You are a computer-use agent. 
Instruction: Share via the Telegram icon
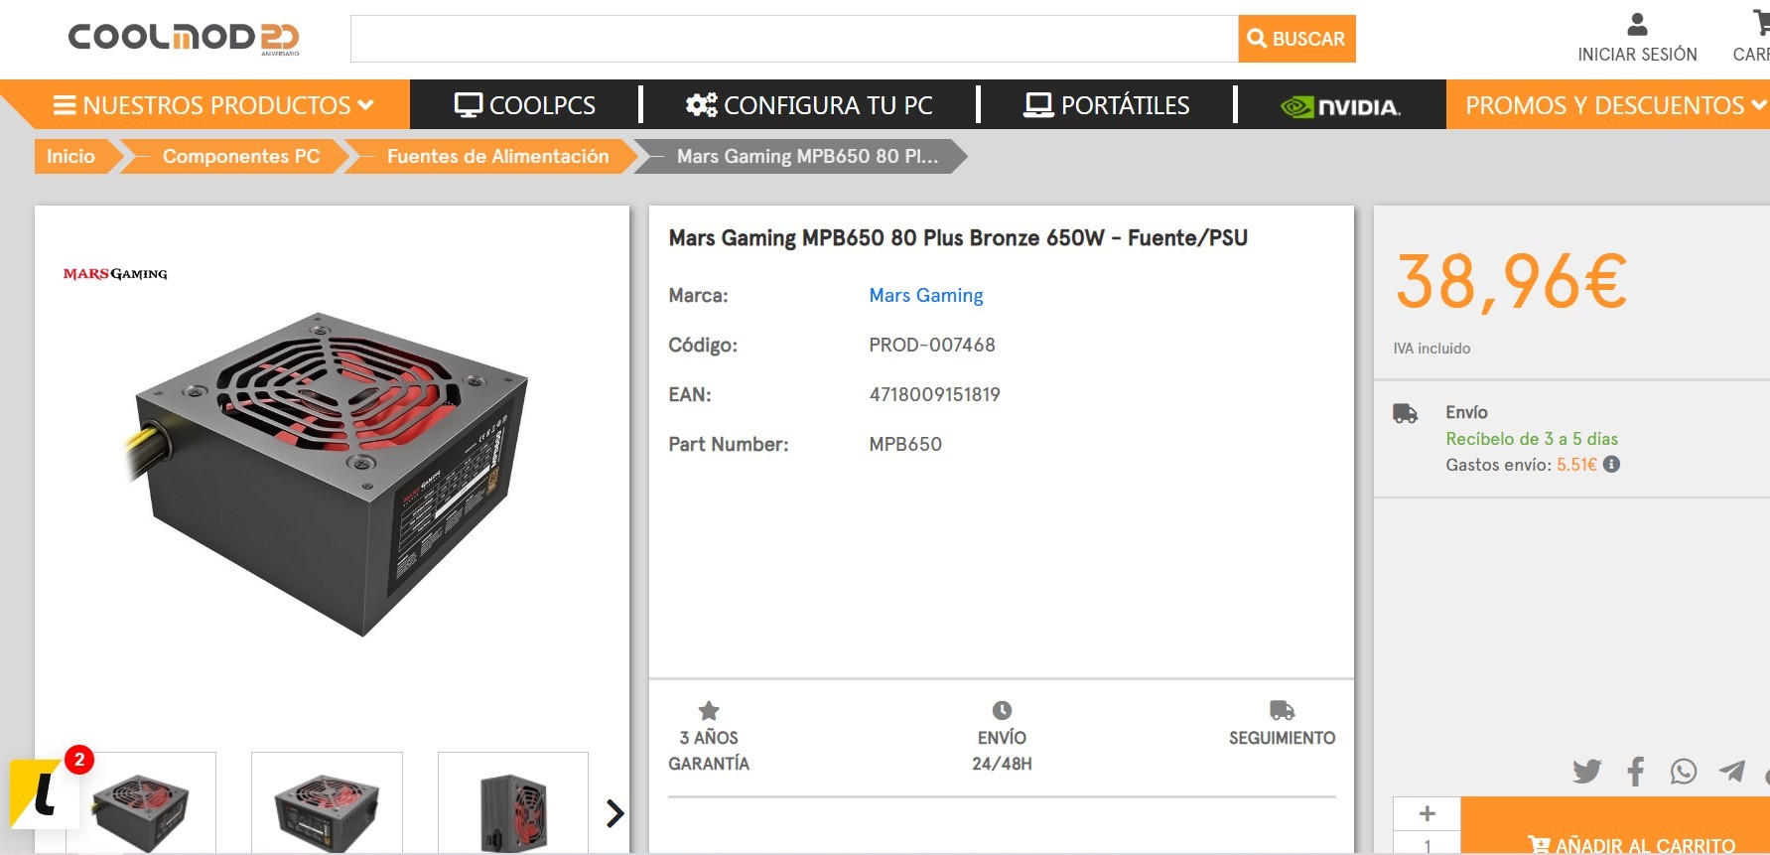1731,772
